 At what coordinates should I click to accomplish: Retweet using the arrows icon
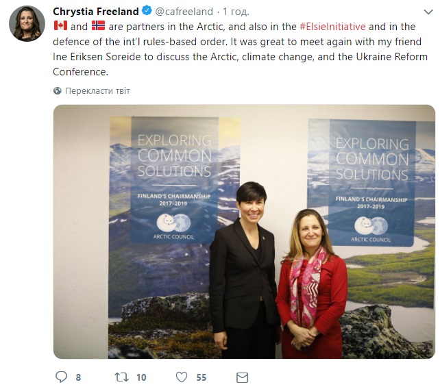(121, 377)
